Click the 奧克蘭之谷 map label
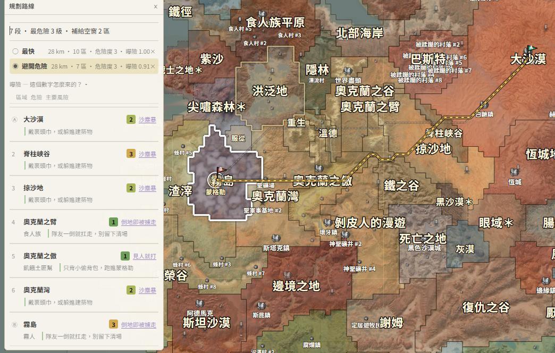555x353 pixels. click(x=365, y=91)
